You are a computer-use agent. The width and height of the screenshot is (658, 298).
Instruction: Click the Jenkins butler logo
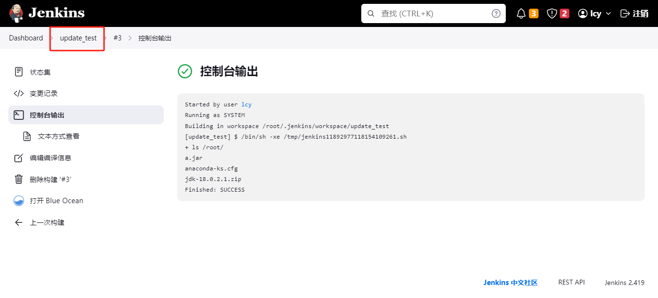click(x=16, y=13)
